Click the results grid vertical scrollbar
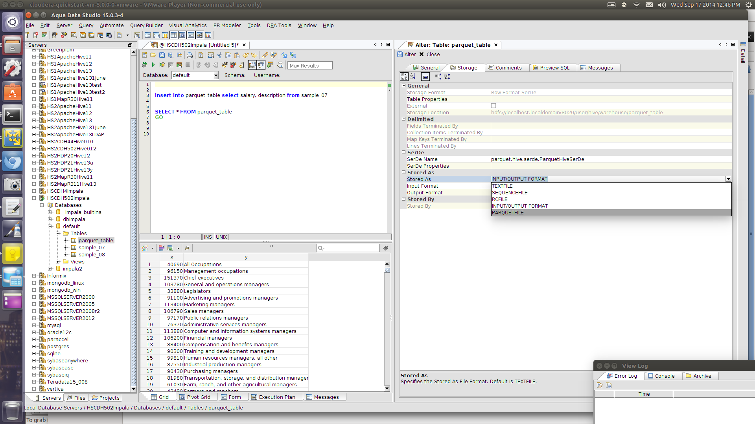Screen dimensions: 755x424 click(x=387, y=326)
